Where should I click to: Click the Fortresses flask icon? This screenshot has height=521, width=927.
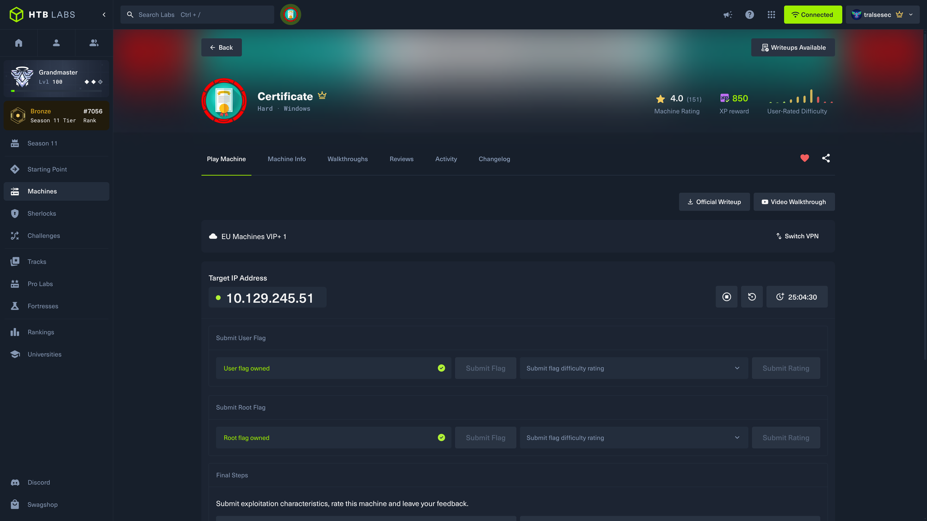(15, 306)
